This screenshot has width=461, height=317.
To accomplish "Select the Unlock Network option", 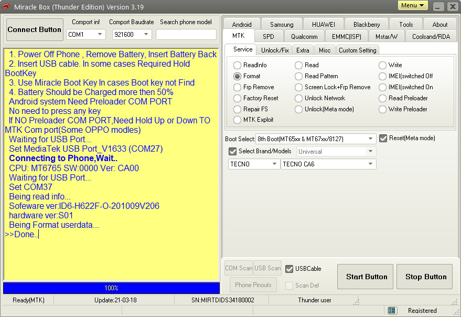I will click(x=320, y=98).
